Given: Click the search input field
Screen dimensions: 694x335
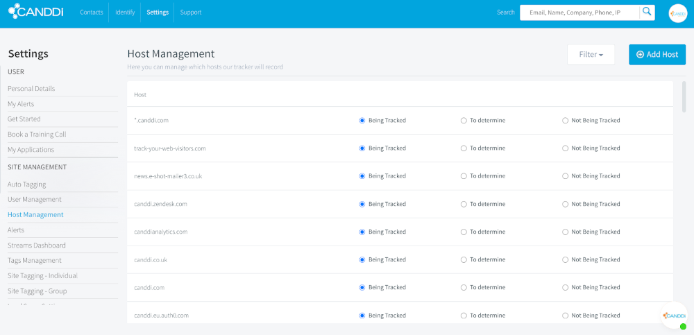Looking at the screenshot, I should click(579, 12).
